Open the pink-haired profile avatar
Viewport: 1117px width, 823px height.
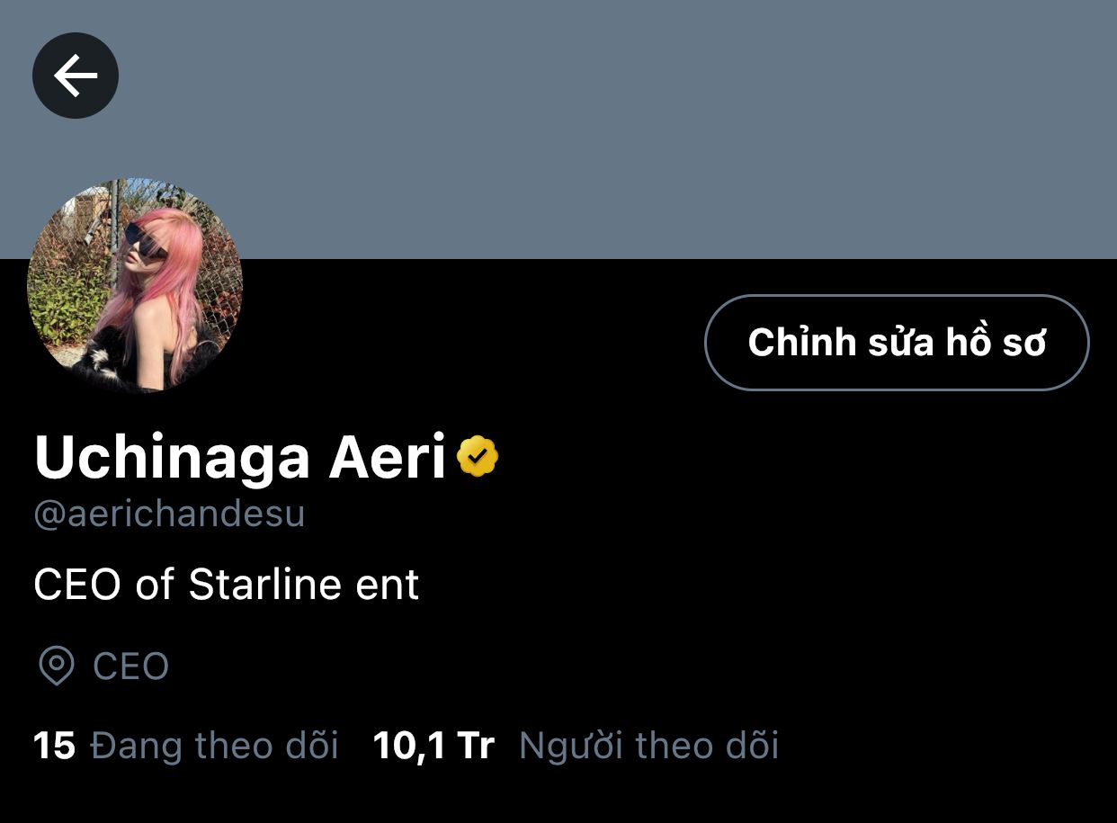(x=135, y=285)
